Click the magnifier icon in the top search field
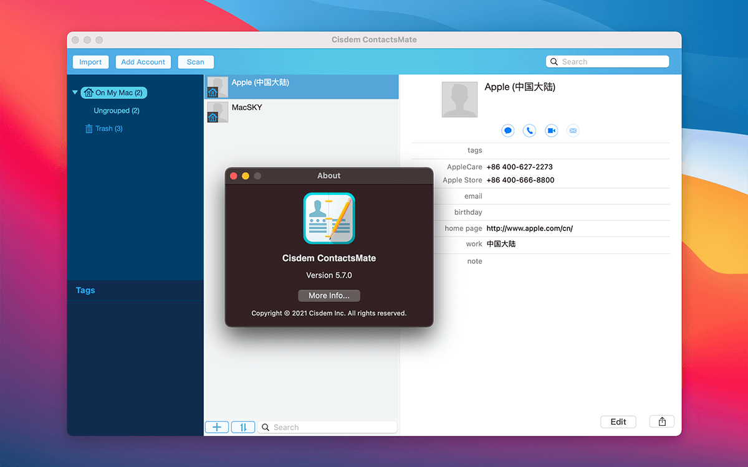Image resolution: width=748 pixels, height=467 pixels. (x=554, y=62)
